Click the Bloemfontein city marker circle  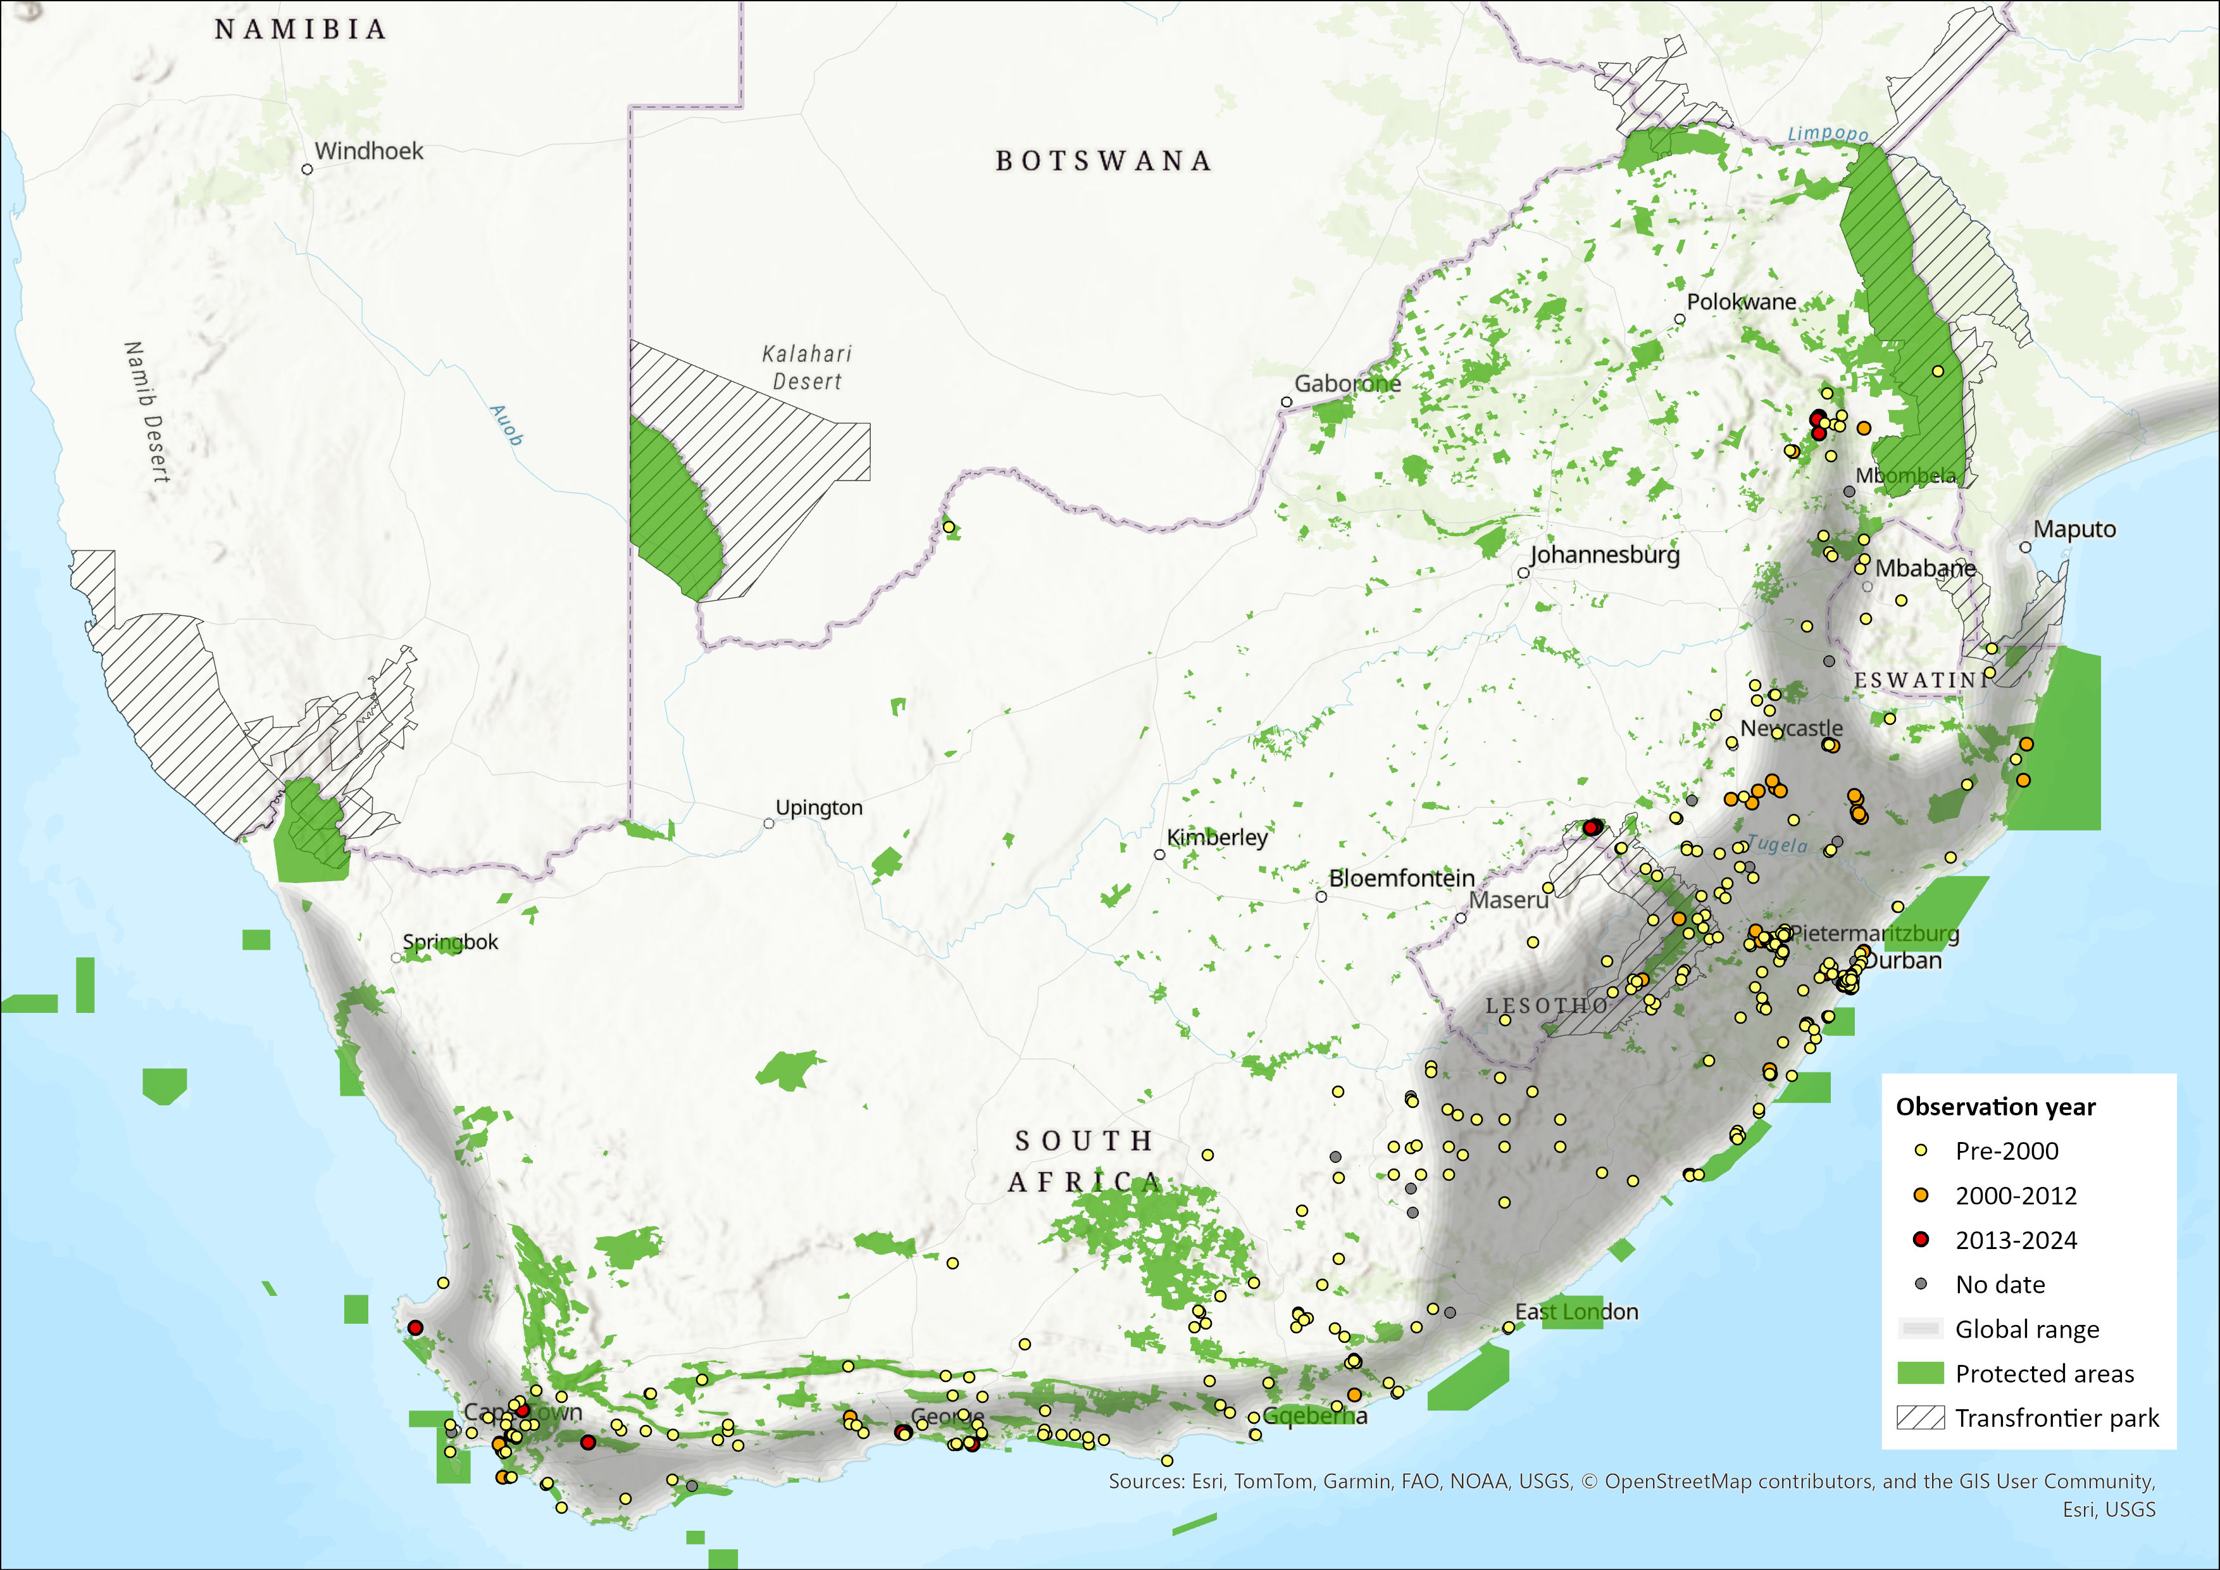[x=1321, y=896]
